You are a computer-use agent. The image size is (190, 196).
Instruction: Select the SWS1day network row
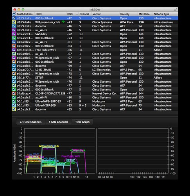coord(95,34)
